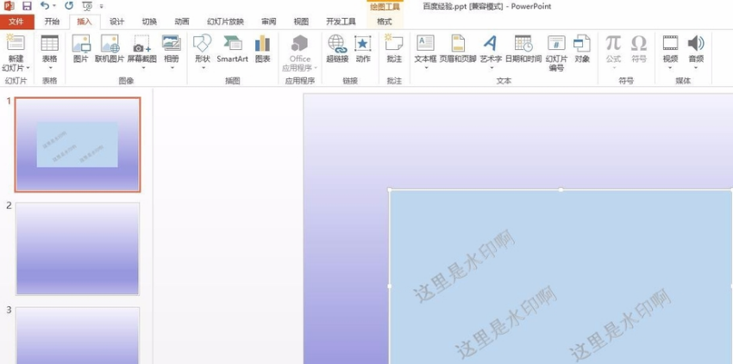Click the Undo arrow icon
Image resolution: width=733 pixels, height=364 pixels.
[x=44, y=6]
